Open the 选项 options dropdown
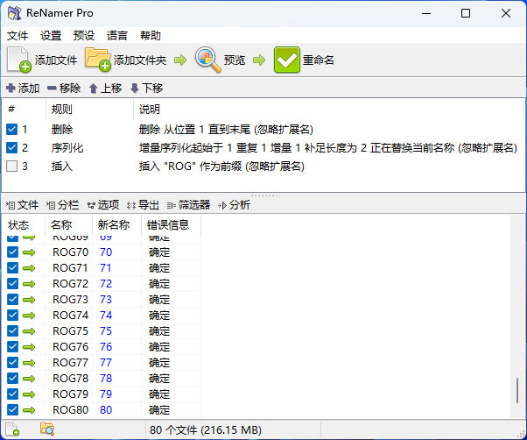 click(103, 204)
